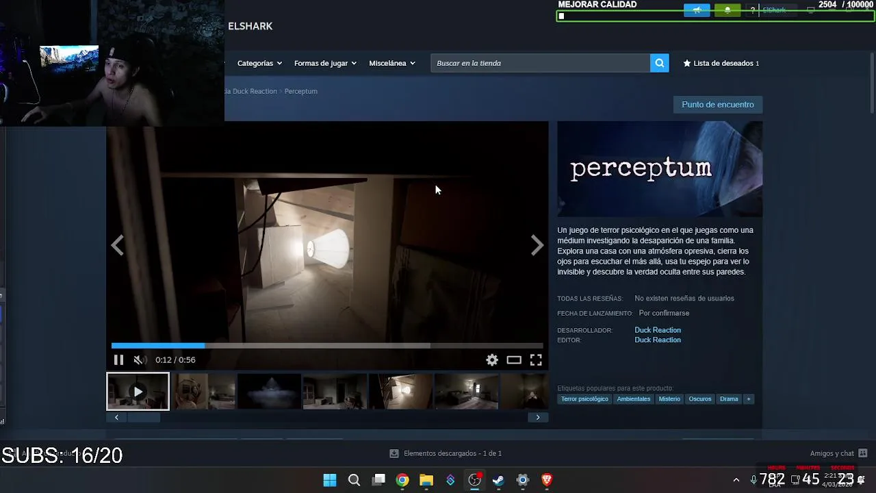
Task: Open Perceptum breadcrumb link
Action: pos(301,91)
